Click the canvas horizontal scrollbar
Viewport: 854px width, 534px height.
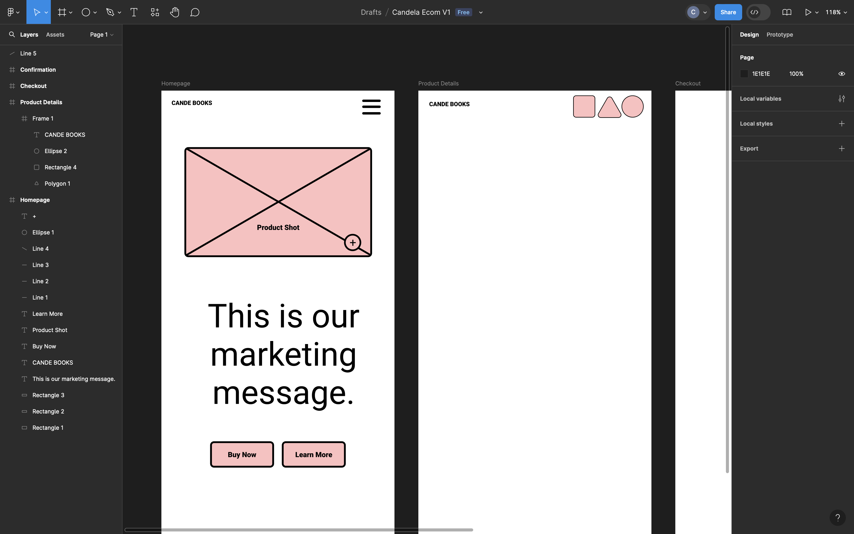pos(299,530)
